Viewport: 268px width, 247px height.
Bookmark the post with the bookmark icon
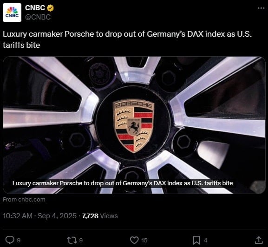click(196, 240)
